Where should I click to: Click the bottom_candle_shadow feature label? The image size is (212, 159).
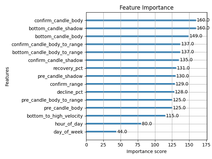click(x=56, y=28)
